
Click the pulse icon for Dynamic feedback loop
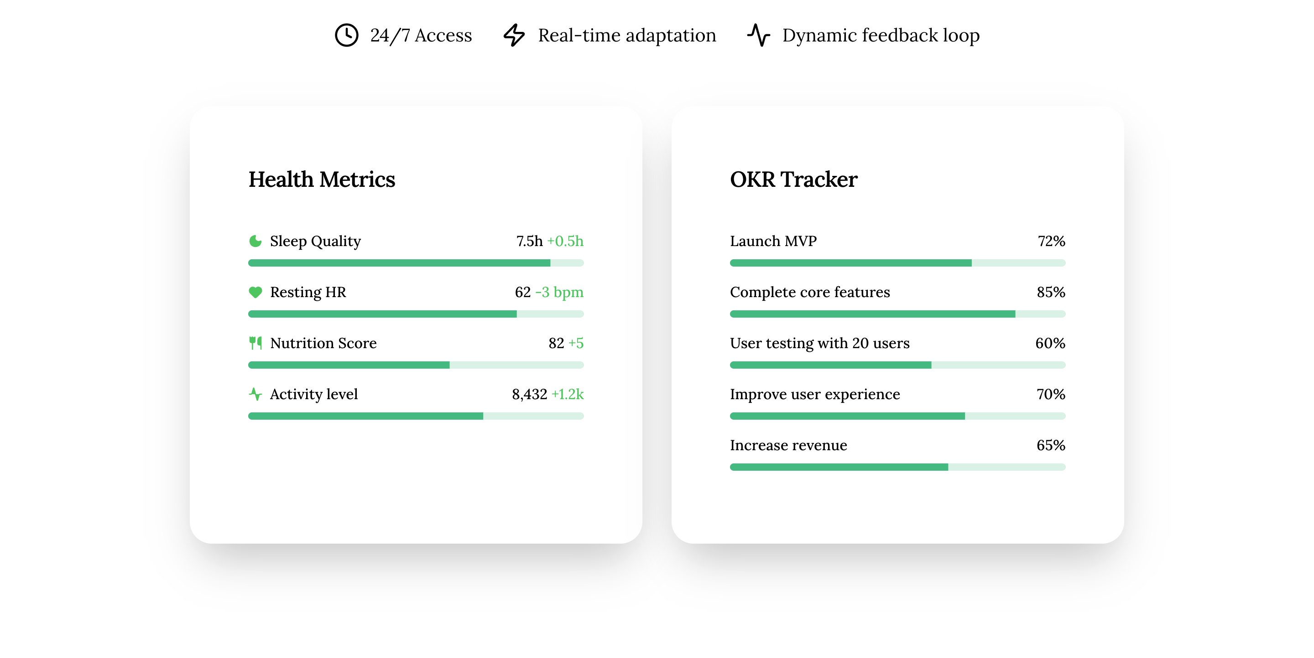coord(758,35)
